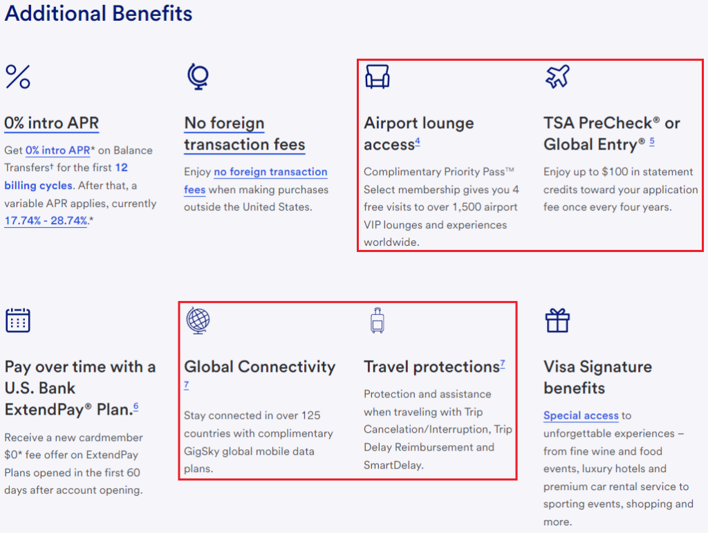Click the luggage icon above Travel protections
708x533 pixels.
pyautogui.click(x=377, y=320)
